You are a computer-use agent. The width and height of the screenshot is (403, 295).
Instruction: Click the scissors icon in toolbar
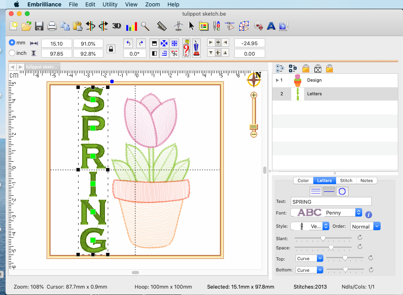174,53
